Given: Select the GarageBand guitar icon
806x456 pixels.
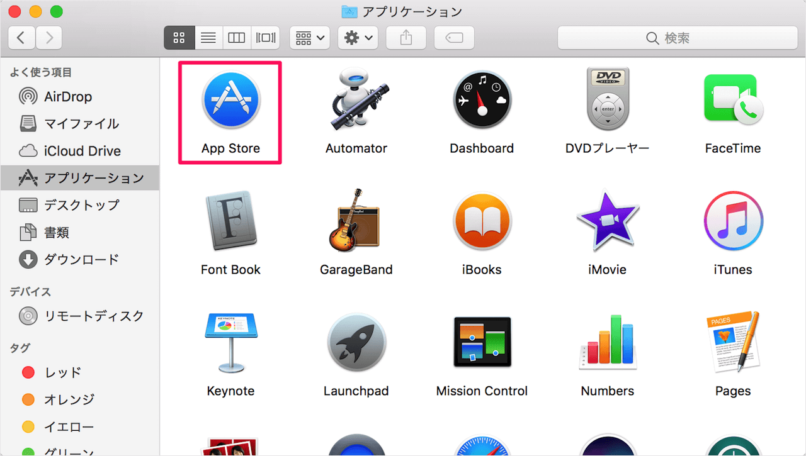Looking at the screenshot, I should (356, 220).
